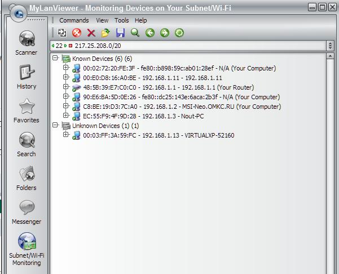The width and height of the screenshot is (339, 274).
Task: Select the 192.168.1.3 - Nout-PC row
Action: click(x=143, y=116)
